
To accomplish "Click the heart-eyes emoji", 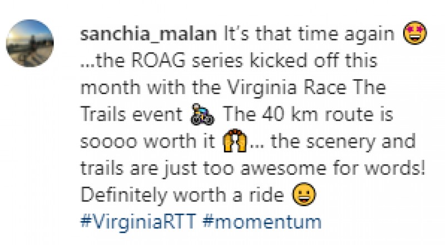I will click(x=414, y=33).
